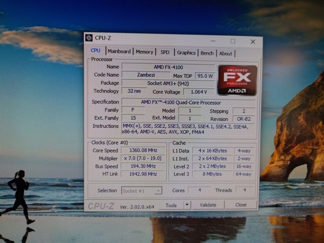Click the Core Speed value 1360.08 MHz

coord(143,150)
